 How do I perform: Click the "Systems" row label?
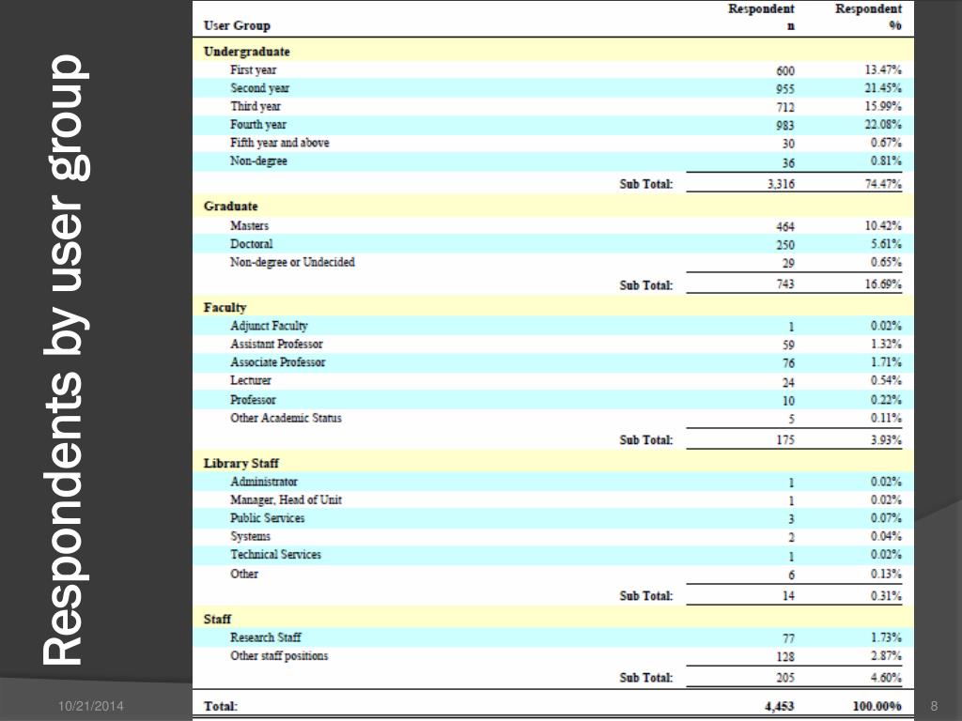[250, 536]
